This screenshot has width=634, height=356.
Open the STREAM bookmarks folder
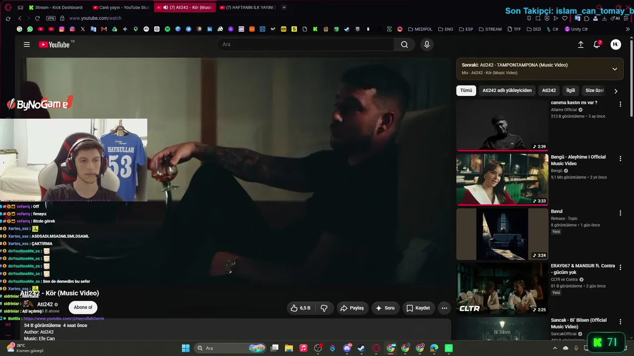coord(489,29)
